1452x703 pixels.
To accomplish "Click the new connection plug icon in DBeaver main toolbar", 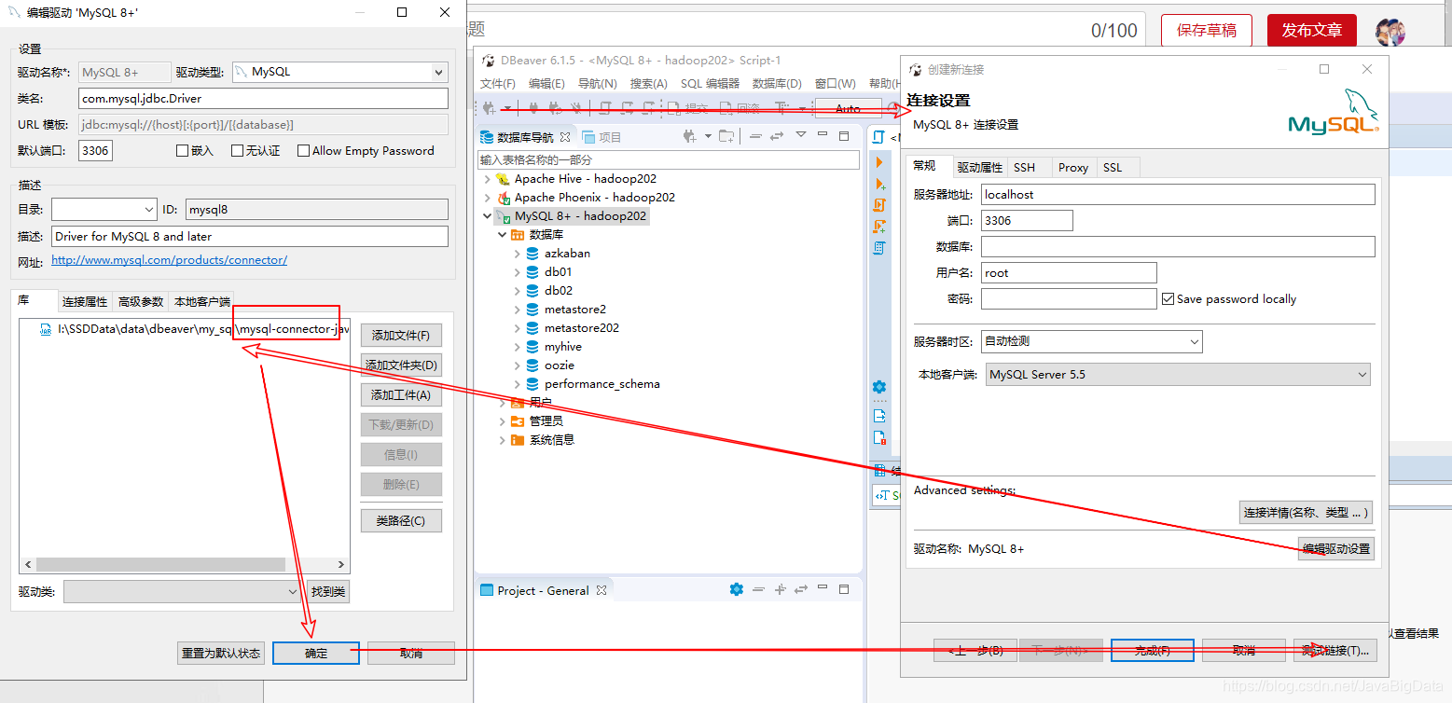I will (489, 108).
